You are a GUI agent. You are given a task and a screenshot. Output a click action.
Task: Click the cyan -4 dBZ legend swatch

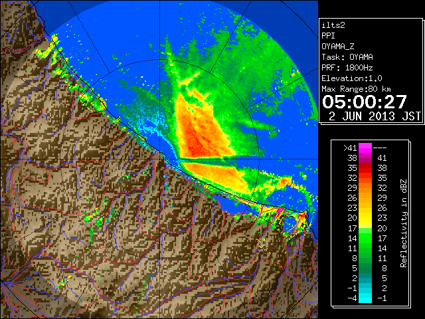point(365,298)
